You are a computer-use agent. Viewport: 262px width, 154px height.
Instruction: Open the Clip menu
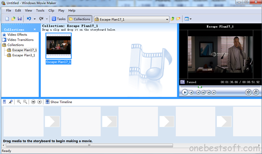(51, 10)
